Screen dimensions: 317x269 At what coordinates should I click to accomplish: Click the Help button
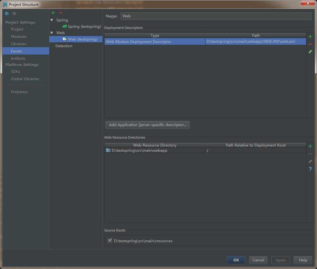coord(303,260)
